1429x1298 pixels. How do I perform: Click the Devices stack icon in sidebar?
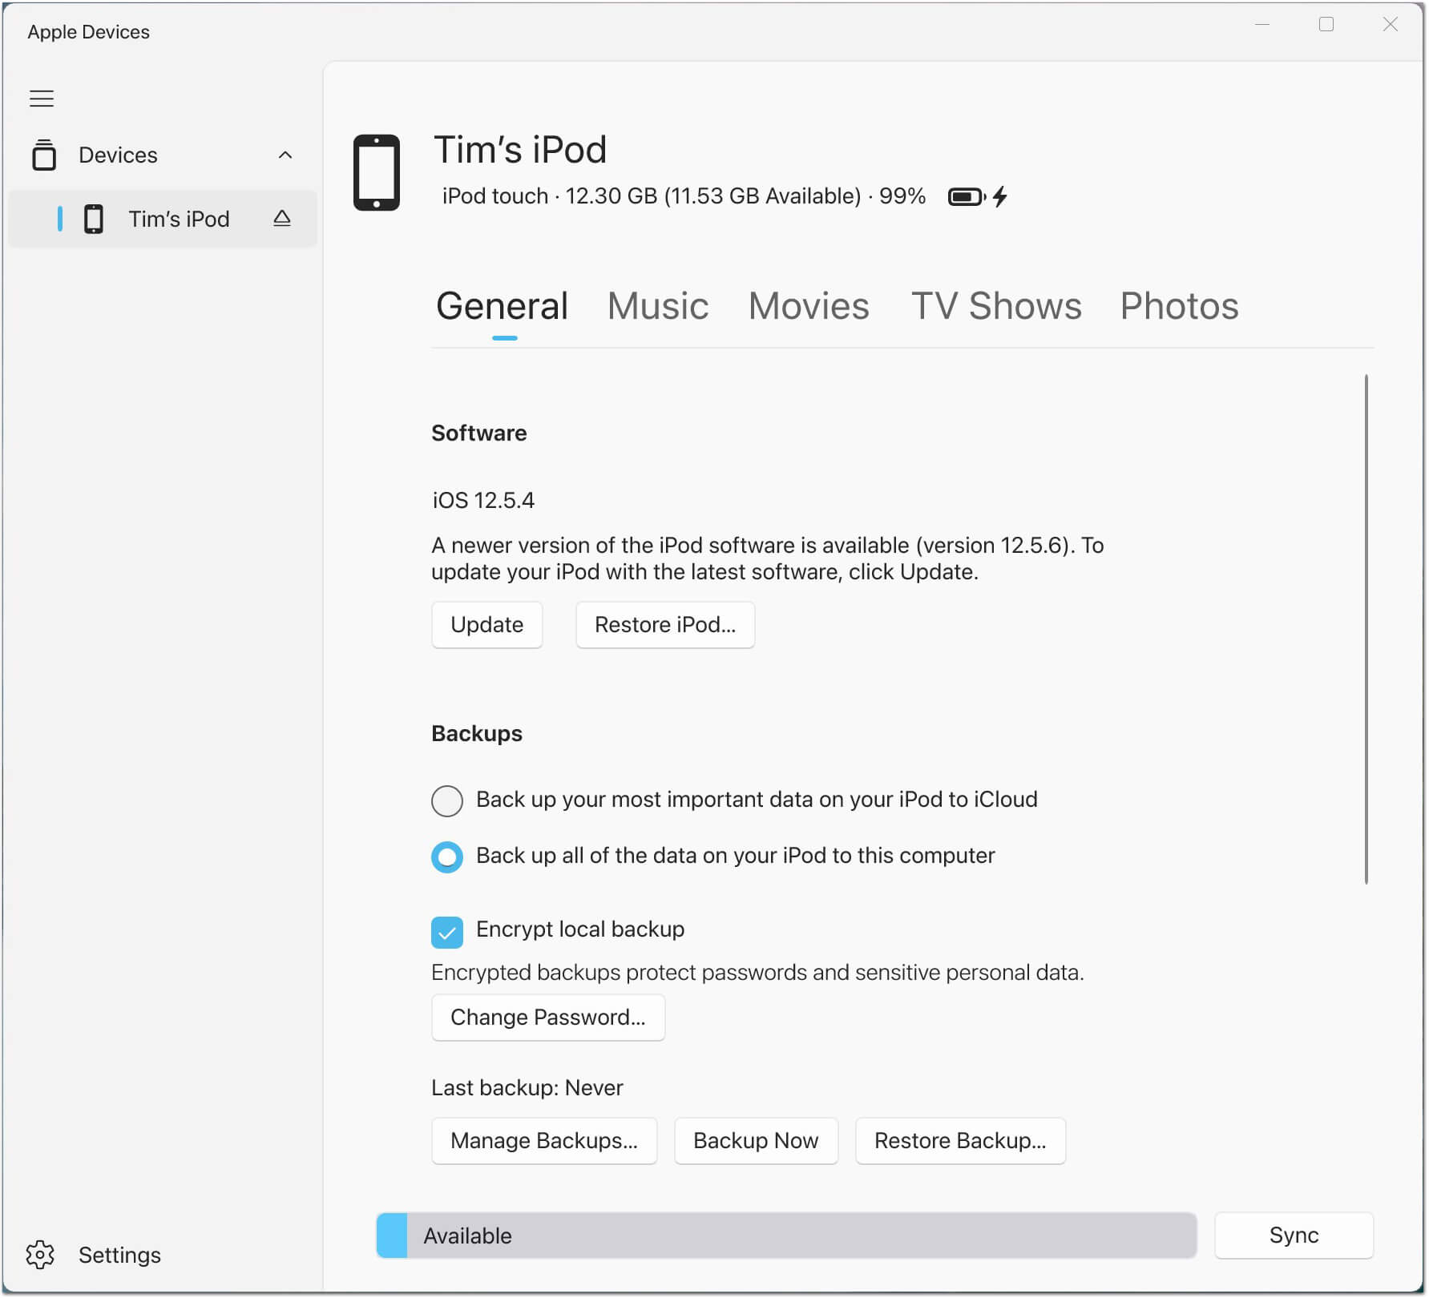pyautogui.click(x=44, y=155)
